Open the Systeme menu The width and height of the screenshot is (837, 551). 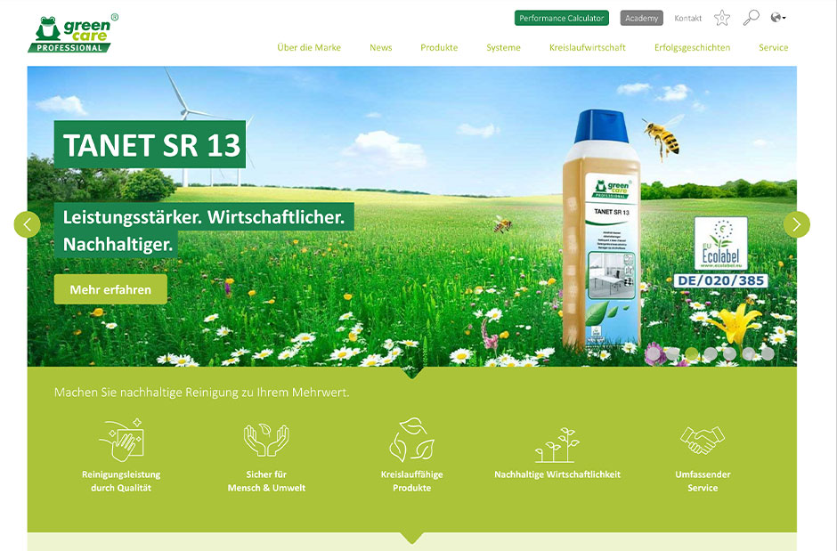point(503,47)
